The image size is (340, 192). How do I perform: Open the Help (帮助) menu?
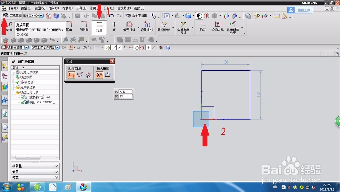click(139, 8)
